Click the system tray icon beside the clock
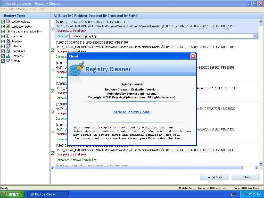Image resolution: width=264 pixels, height=198 pixels. click(245, 194)
